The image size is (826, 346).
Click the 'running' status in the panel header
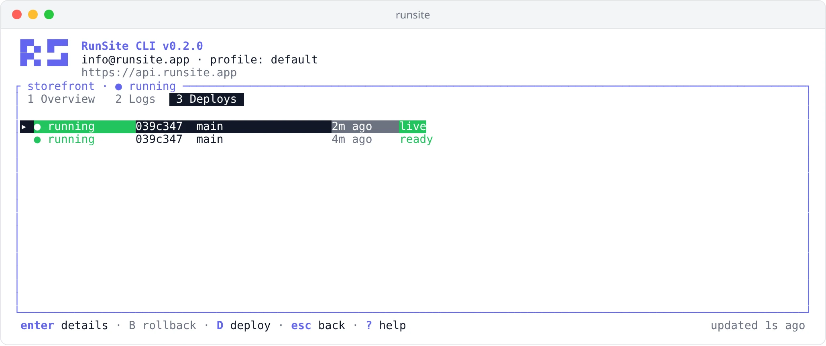pyautogui.click(x=153, y=86)
